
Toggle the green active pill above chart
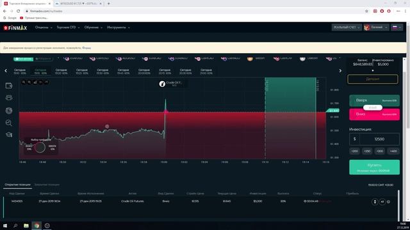click(x=23, y=59)
